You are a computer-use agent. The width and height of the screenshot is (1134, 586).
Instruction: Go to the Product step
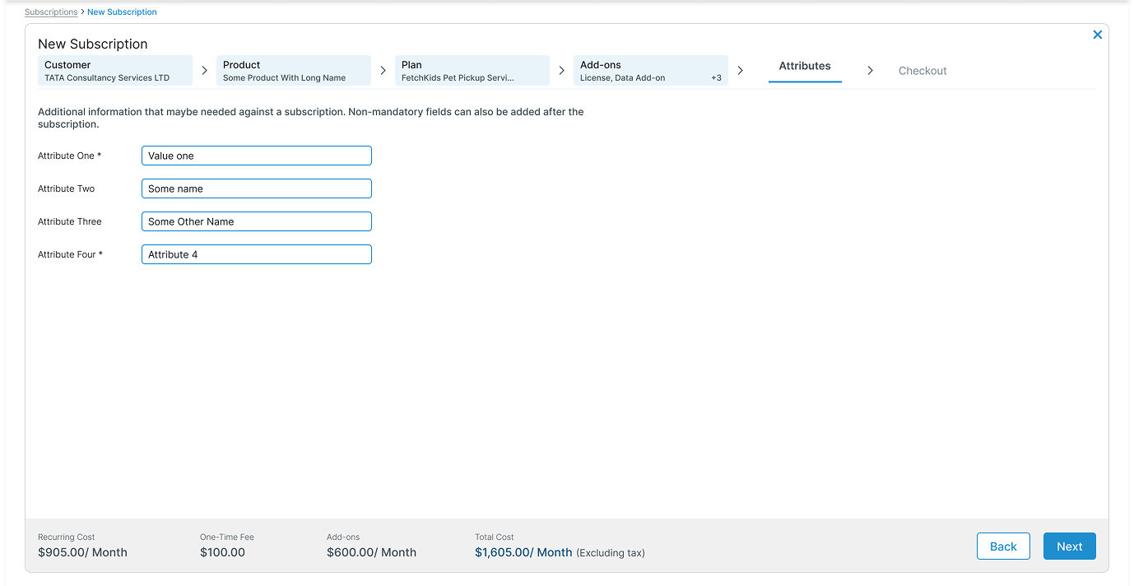pyautogui.click(x=294, y=71)
